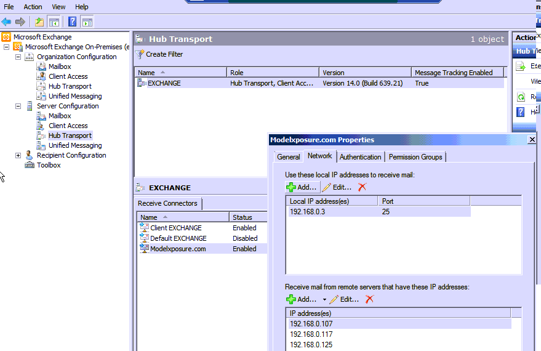Viewport: 541px width, 351px height.
Task: Click the green Add icon for local IP addresses
Action: coord(291,187)
